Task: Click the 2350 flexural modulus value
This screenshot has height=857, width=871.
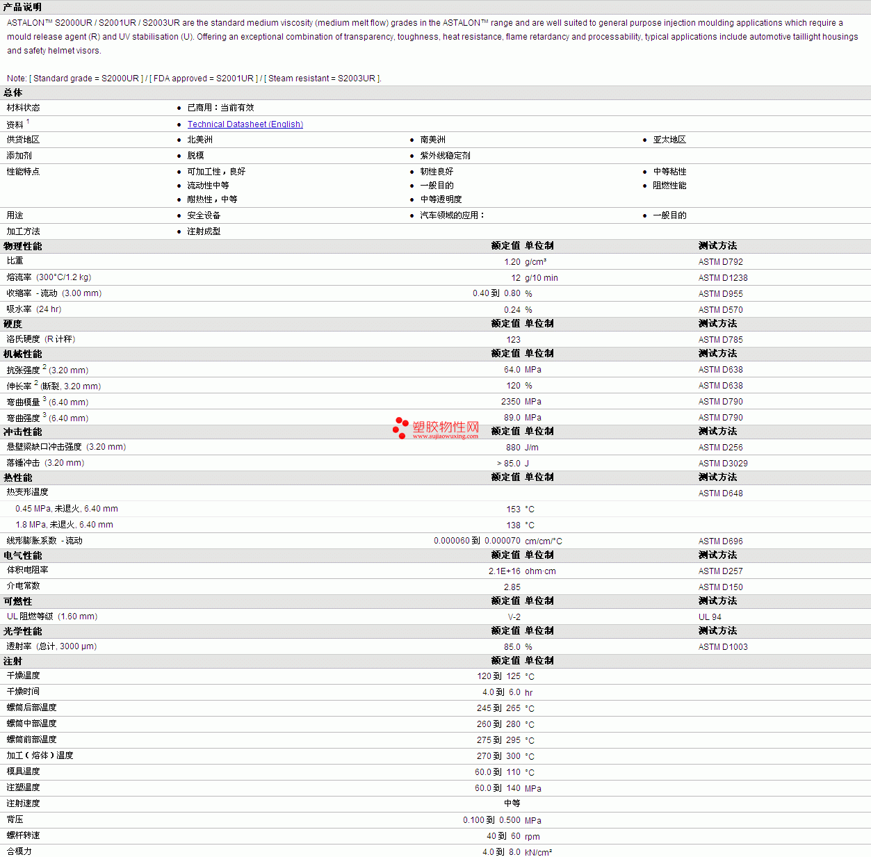Action: [x=511, y=402]
